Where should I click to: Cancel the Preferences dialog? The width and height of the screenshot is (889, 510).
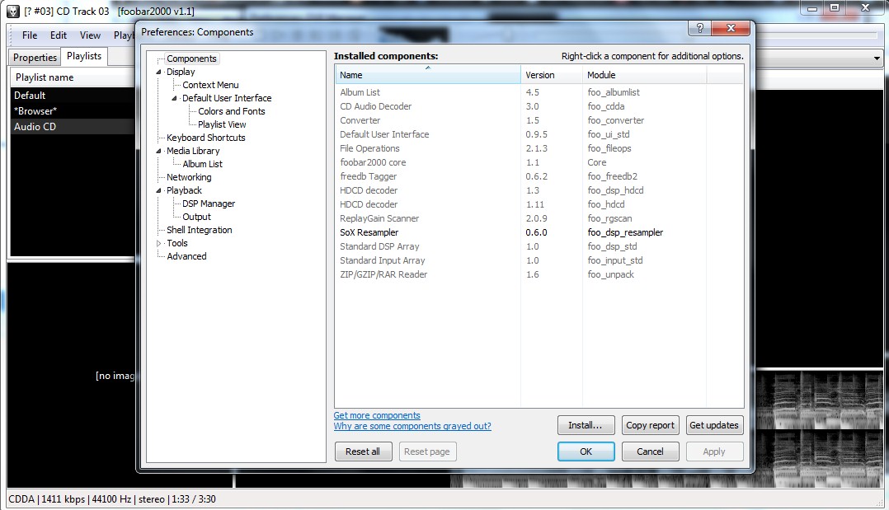click(651, 452)
